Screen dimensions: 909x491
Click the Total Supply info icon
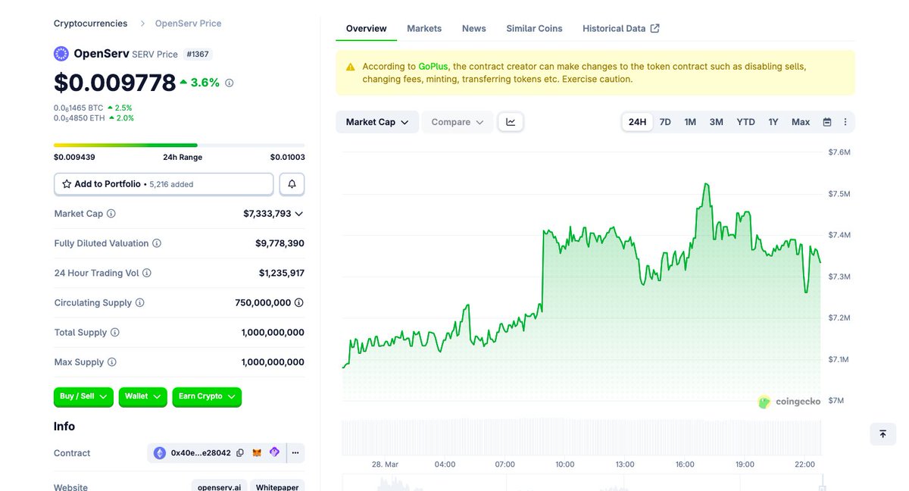[x=115, y=333]
